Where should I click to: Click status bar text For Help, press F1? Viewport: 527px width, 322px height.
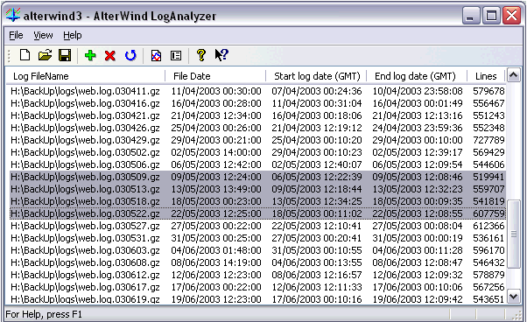[44, 314]
